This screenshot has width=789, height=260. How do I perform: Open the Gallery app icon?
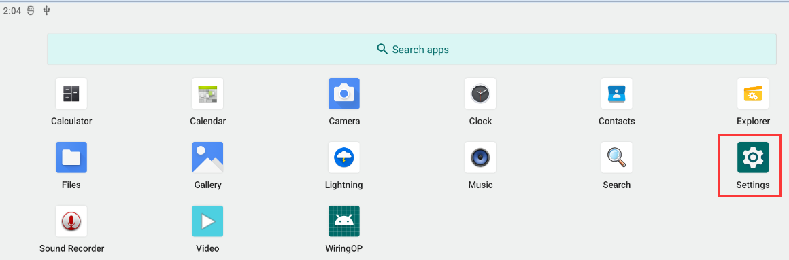pyautogui.click(x=208, y=157)
